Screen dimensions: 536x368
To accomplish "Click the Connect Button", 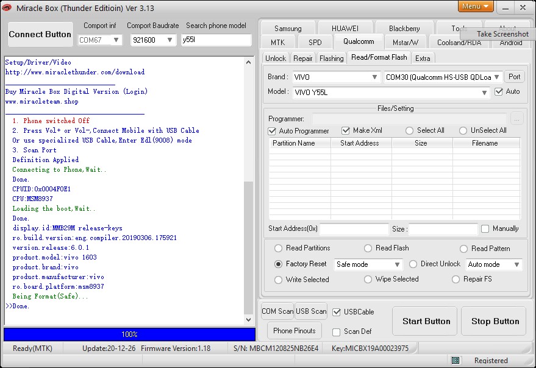I will point(40,35).
